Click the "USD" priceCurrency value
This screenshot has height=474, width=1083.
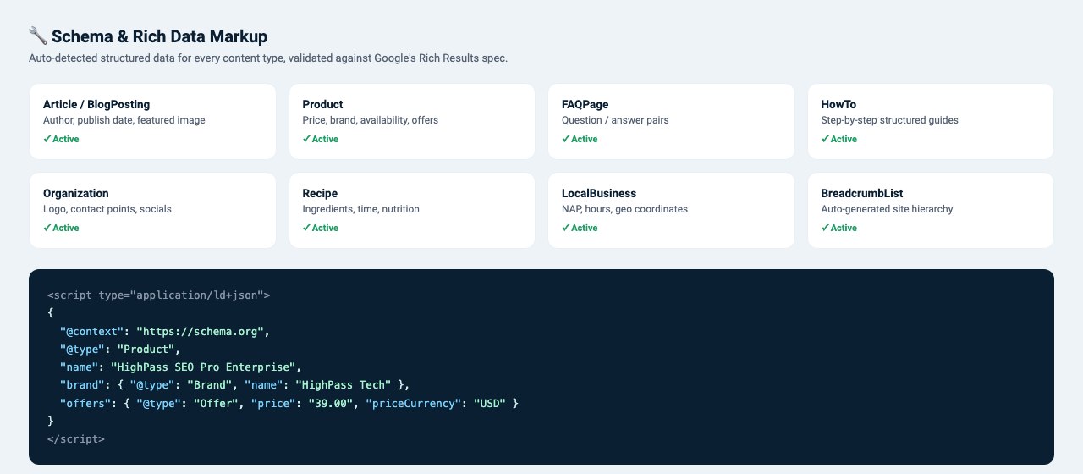click(490, 404)
